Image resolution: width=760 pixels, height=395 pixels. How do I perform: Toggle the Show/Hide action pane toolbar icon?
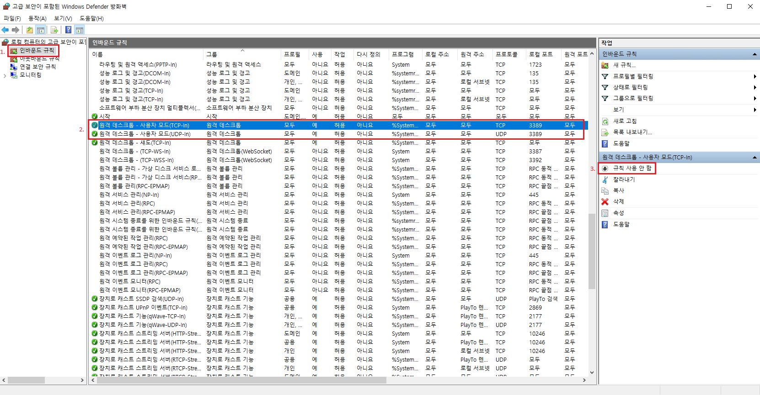[80, 30]
